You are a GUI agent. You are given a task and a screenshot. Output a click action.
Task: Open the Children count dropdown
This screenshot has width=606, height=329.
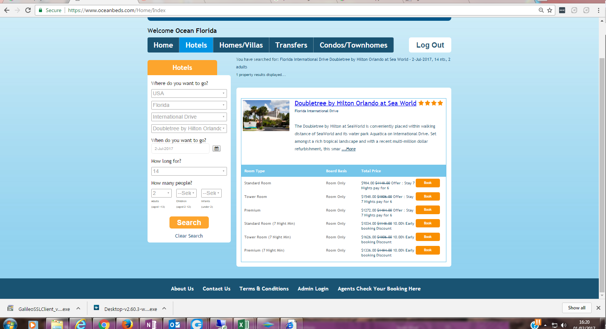tap(186, 193)
